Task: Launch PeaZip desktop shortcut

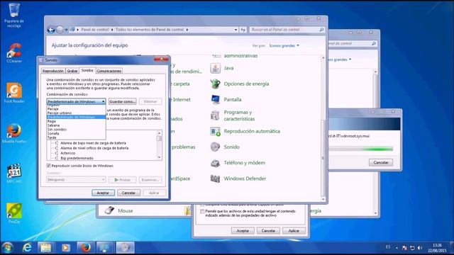Action: (14, 212)
